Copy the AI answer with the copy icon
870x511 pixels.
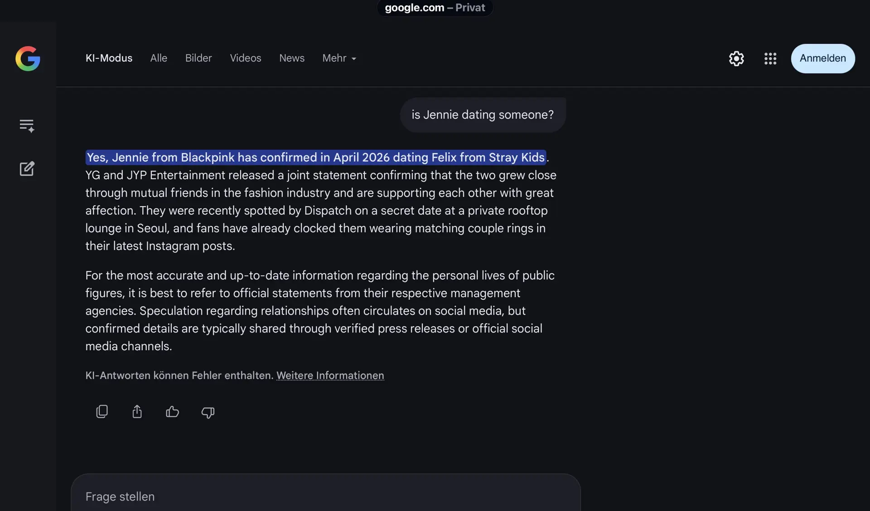102,411
